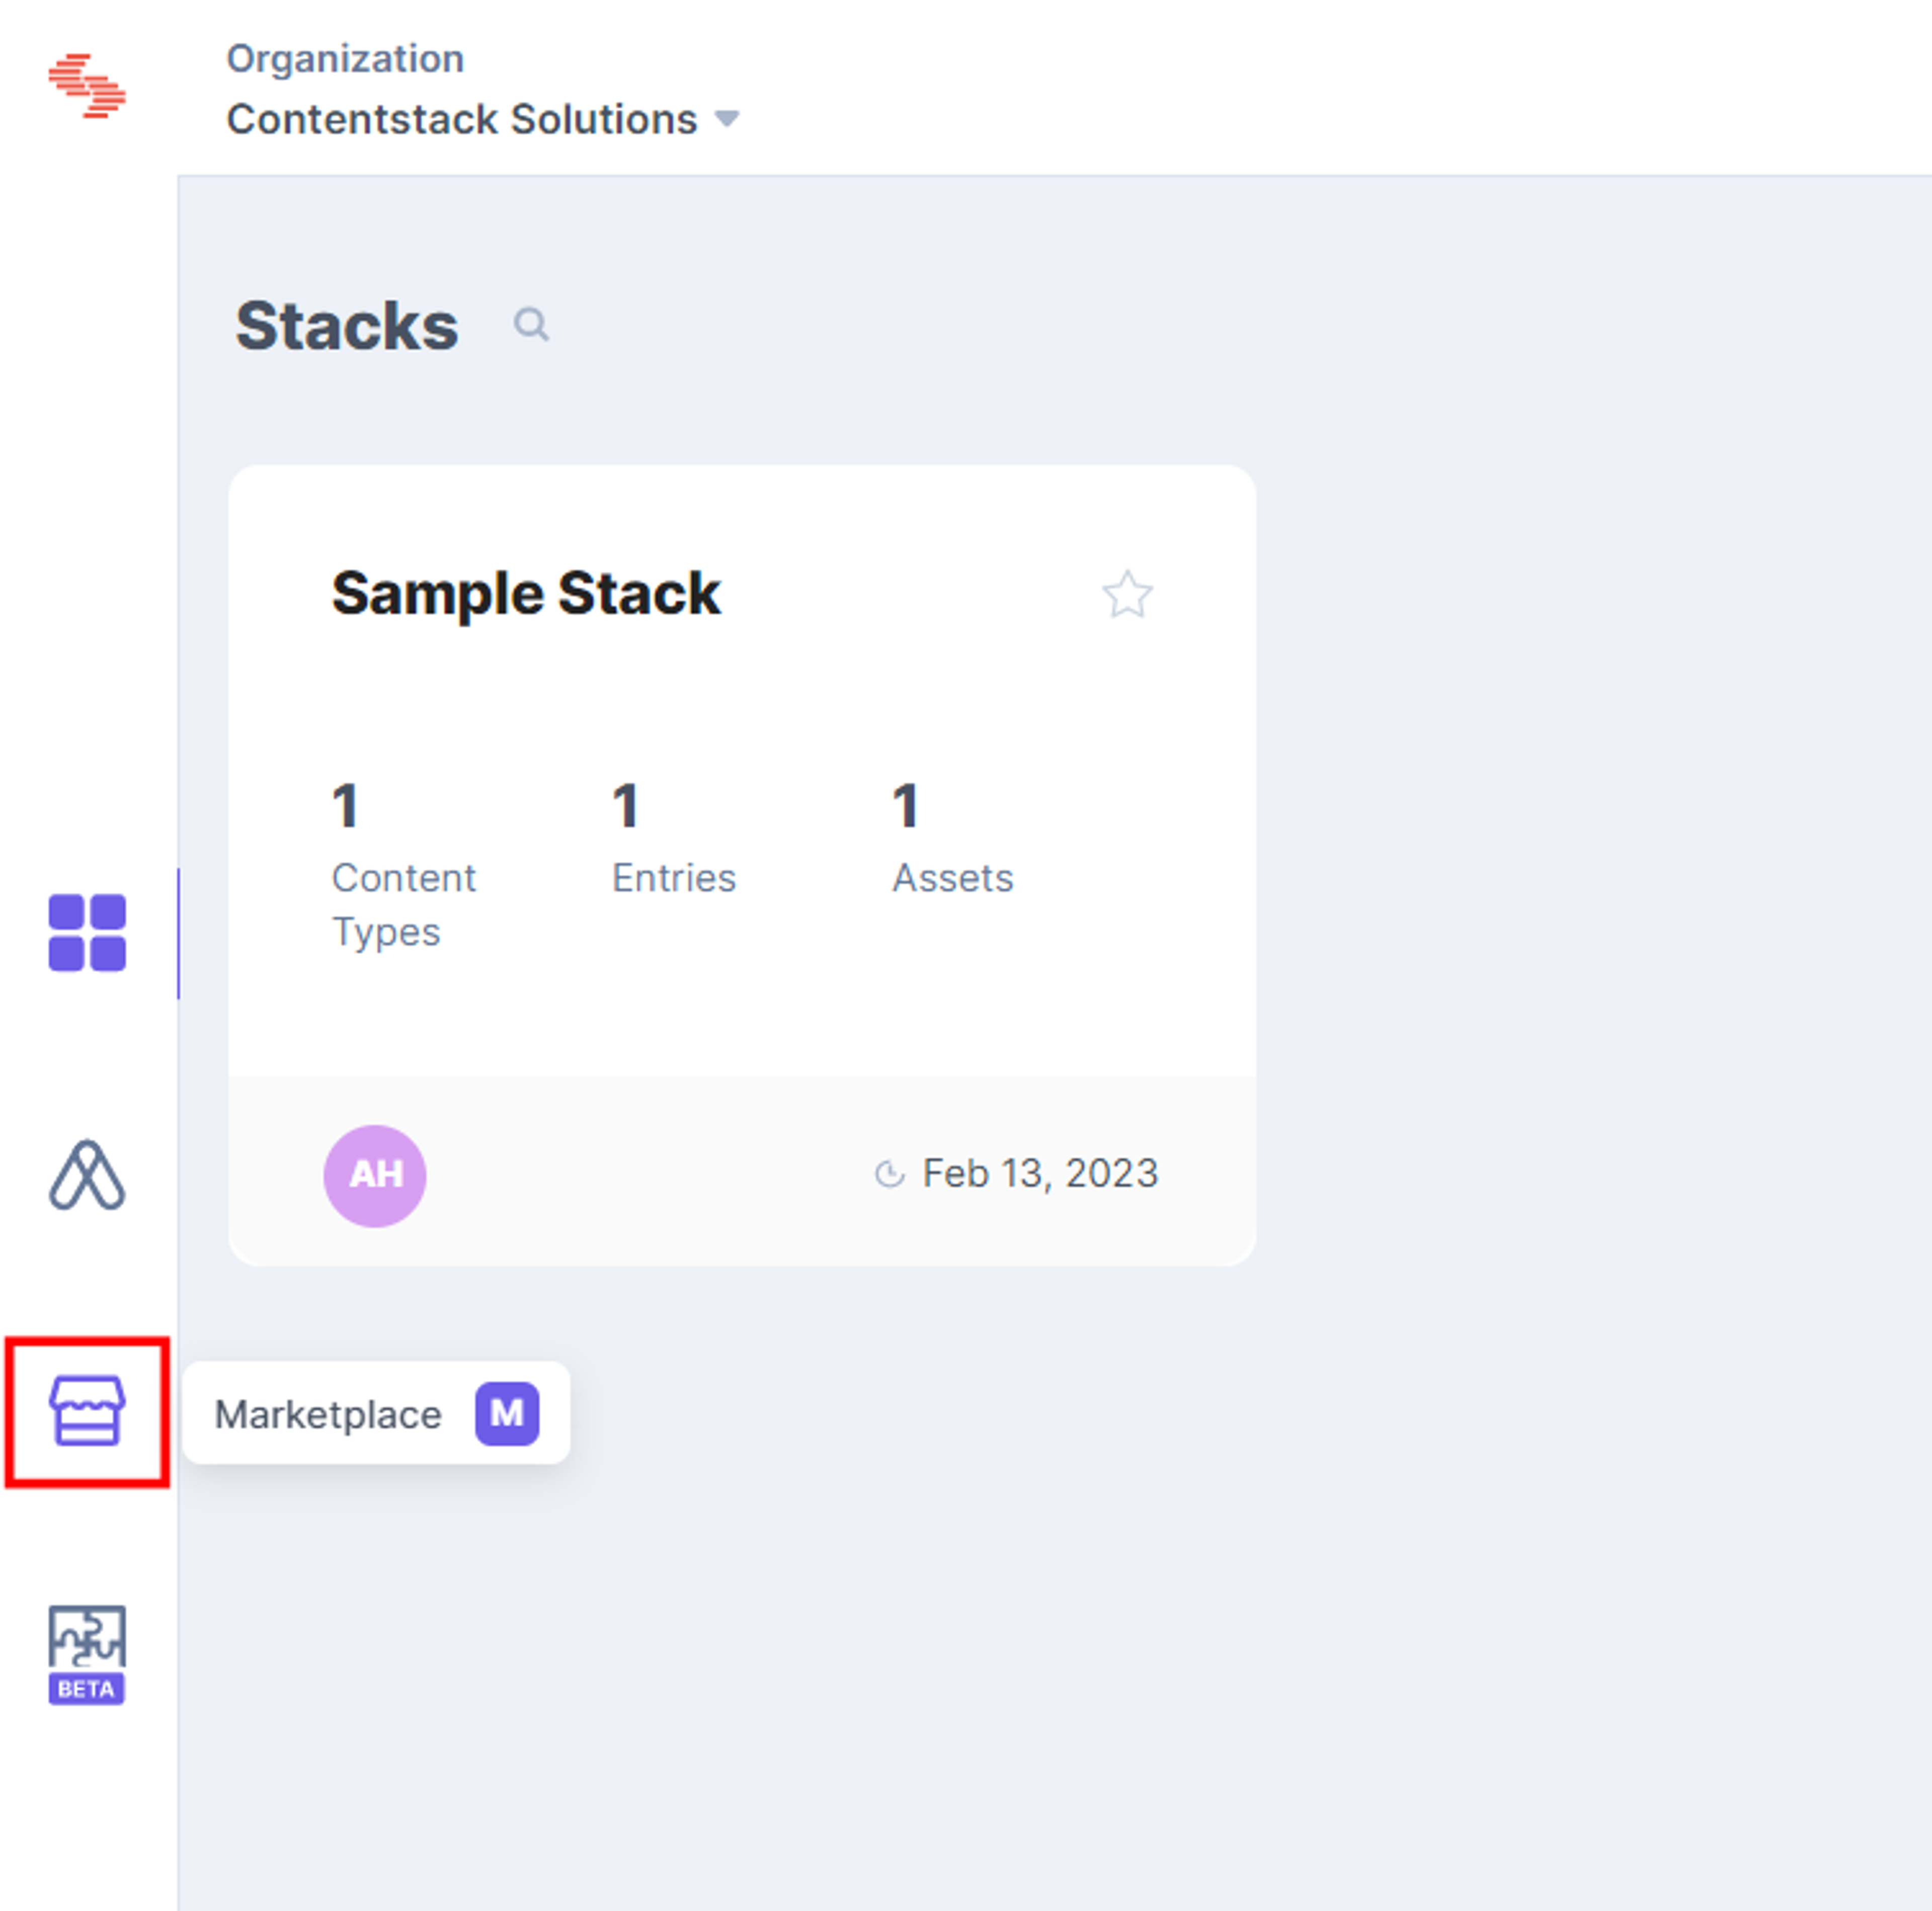Click the Marketplace tooltip label

328,1414
